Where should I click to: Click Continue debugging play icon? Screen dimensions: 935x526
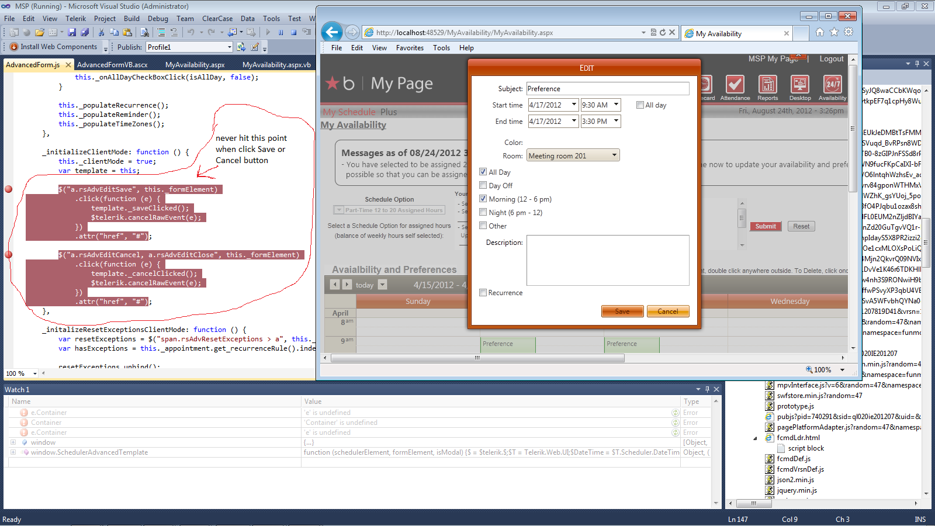[268, 33]
